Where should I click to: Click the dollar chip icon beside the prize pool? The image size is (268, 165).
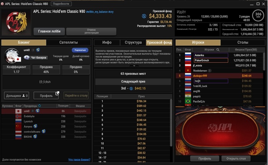click(x=144, y=16)
